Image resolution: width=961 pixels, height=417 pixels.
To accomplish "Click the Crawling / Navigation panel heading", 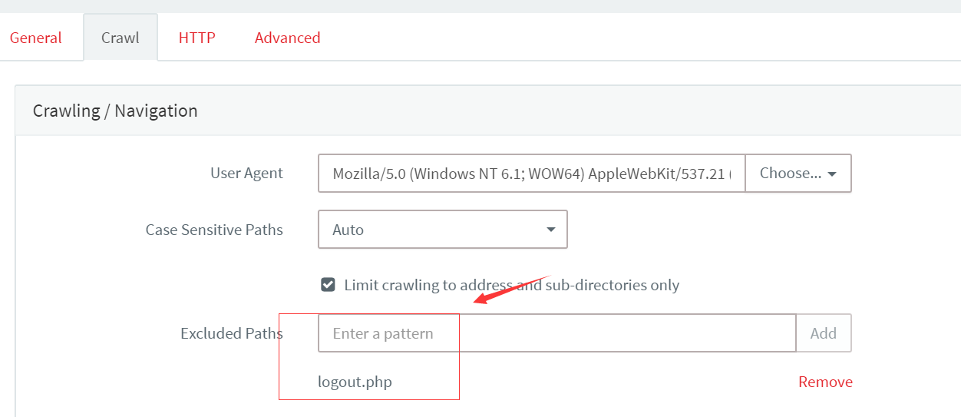I will click(115, 111).
